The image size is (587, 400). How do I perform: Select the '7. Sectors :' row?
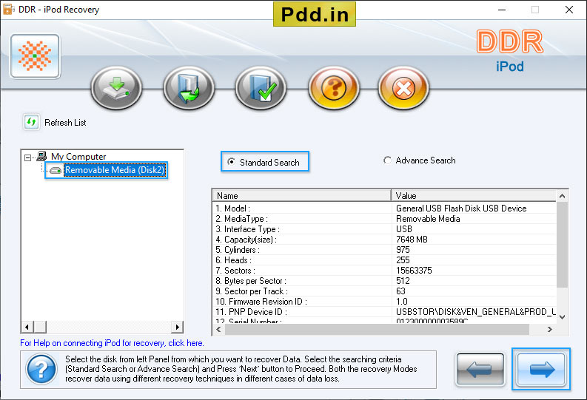384,271
